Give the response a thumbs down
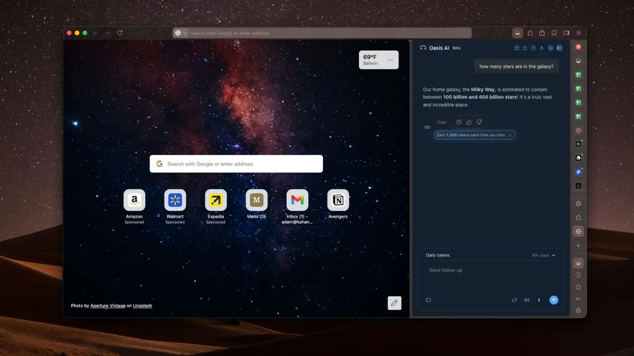The image size is (634, 356). click(479, 122)
